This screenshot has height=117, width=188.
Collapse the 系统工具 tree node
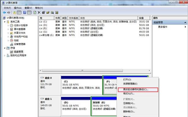[x=5, y=22]
